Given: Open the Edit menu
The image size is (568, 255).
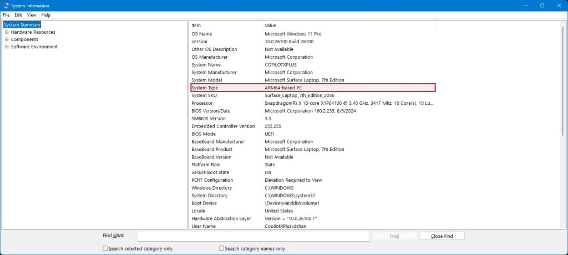Looking at the screenshot, I should tap(18, 15).
